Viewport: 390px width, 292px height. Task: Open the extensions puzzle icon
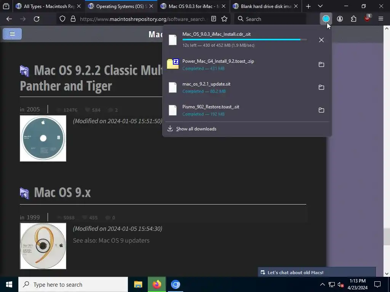click(353, 19)
